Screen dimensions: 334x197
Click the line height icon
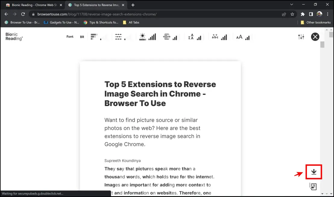pyautogui.click(x=191, y=37)
